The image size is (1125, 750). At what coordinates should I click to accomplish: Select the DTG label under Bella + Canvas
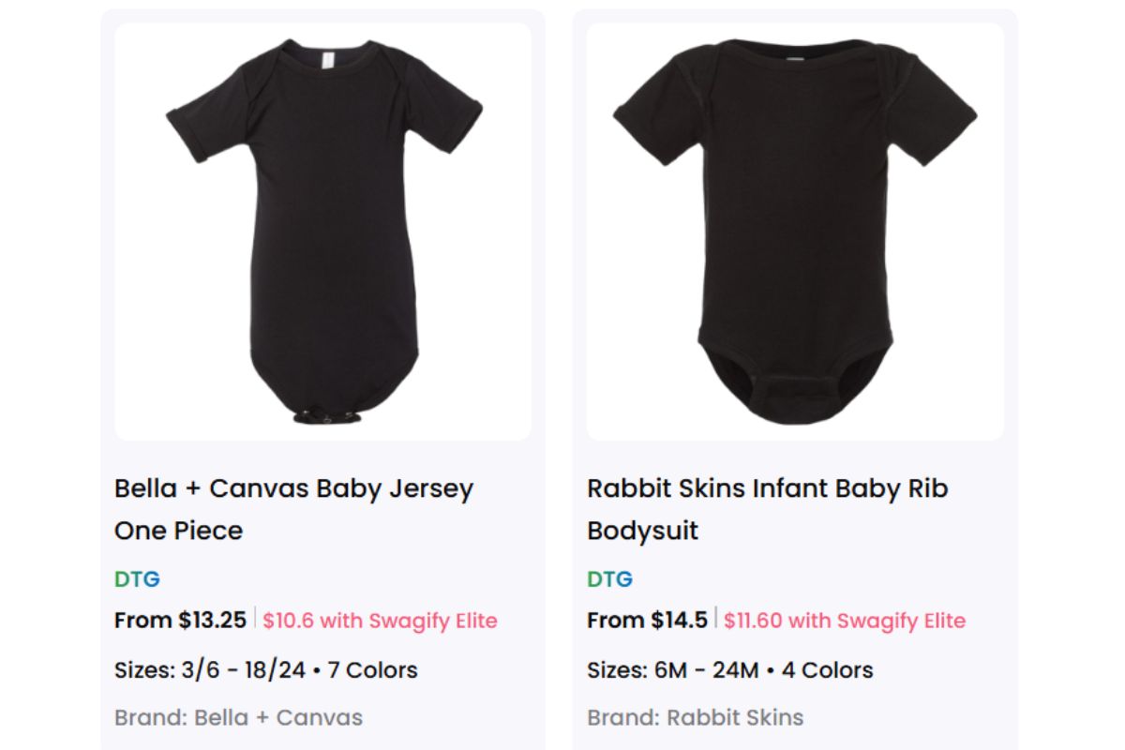(x=137, y=579)
